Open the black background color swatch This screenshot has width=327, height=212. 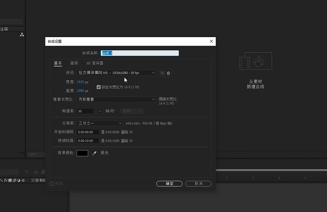pyautogui.click(x=82, y=153)
